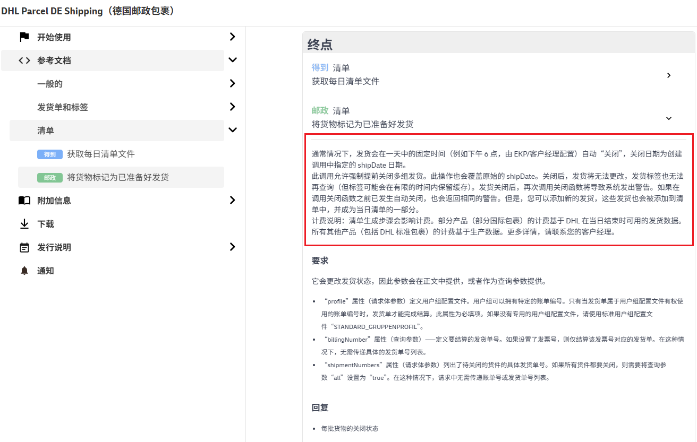
Task: Open the 通知 menu item
Action: [x=46, y=271]
